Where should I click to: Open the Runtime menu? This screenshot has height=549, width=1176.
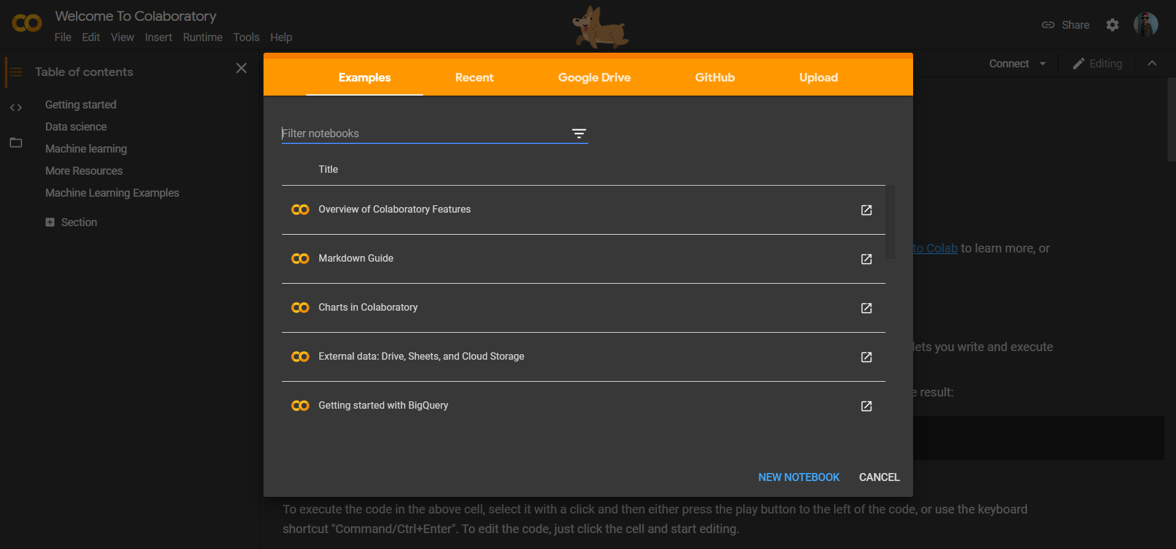202,37
